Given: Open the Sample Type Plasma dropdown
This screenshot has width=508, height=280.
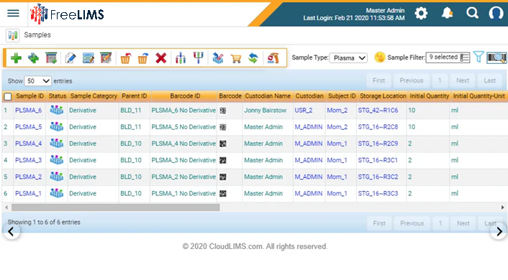Looking at the screenshot, I should point(348,58).
